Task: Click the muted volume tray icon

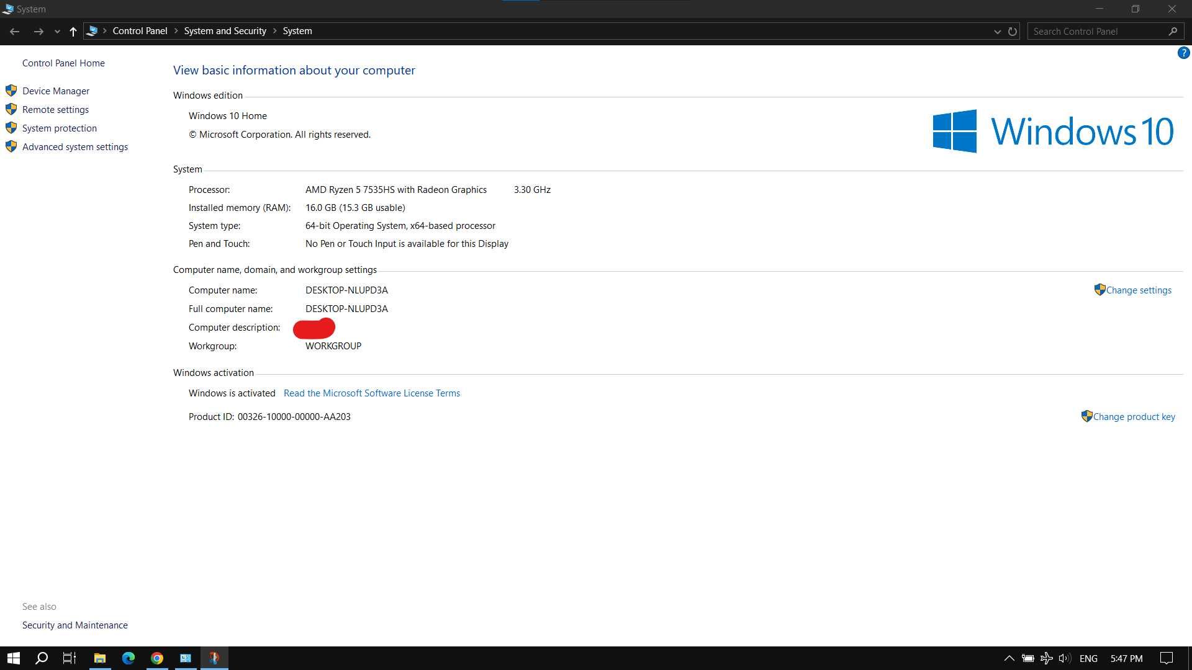Action: coord(1065,658)
